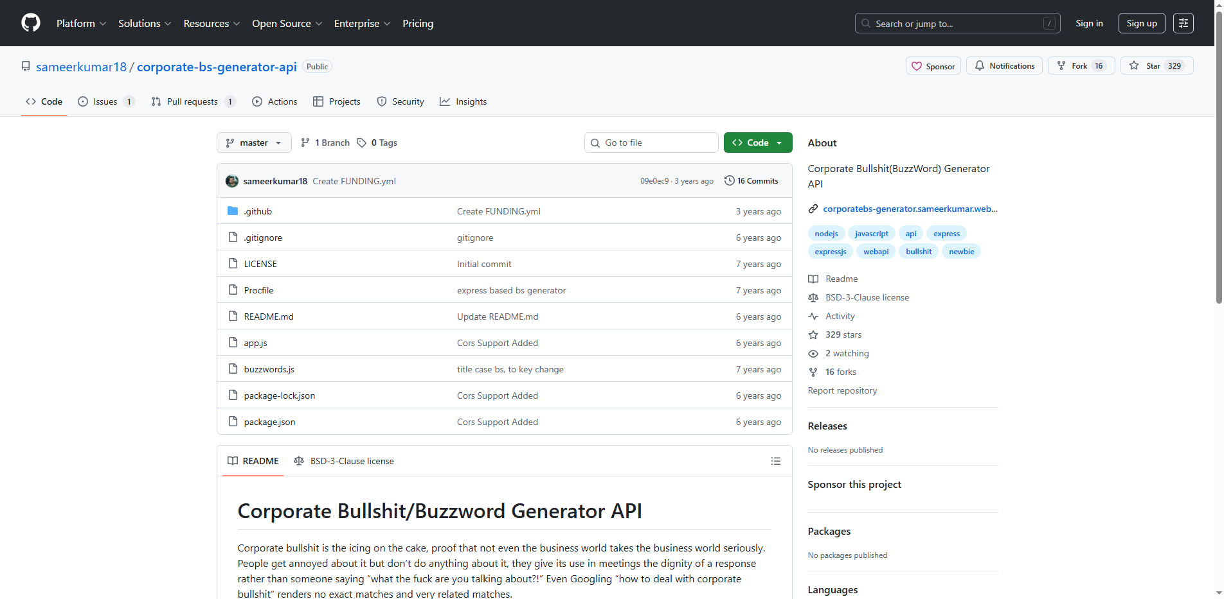Expand the Resources menu
Image resolution: width=1224 pixels, height=599 pixels.
coord(212,23)
